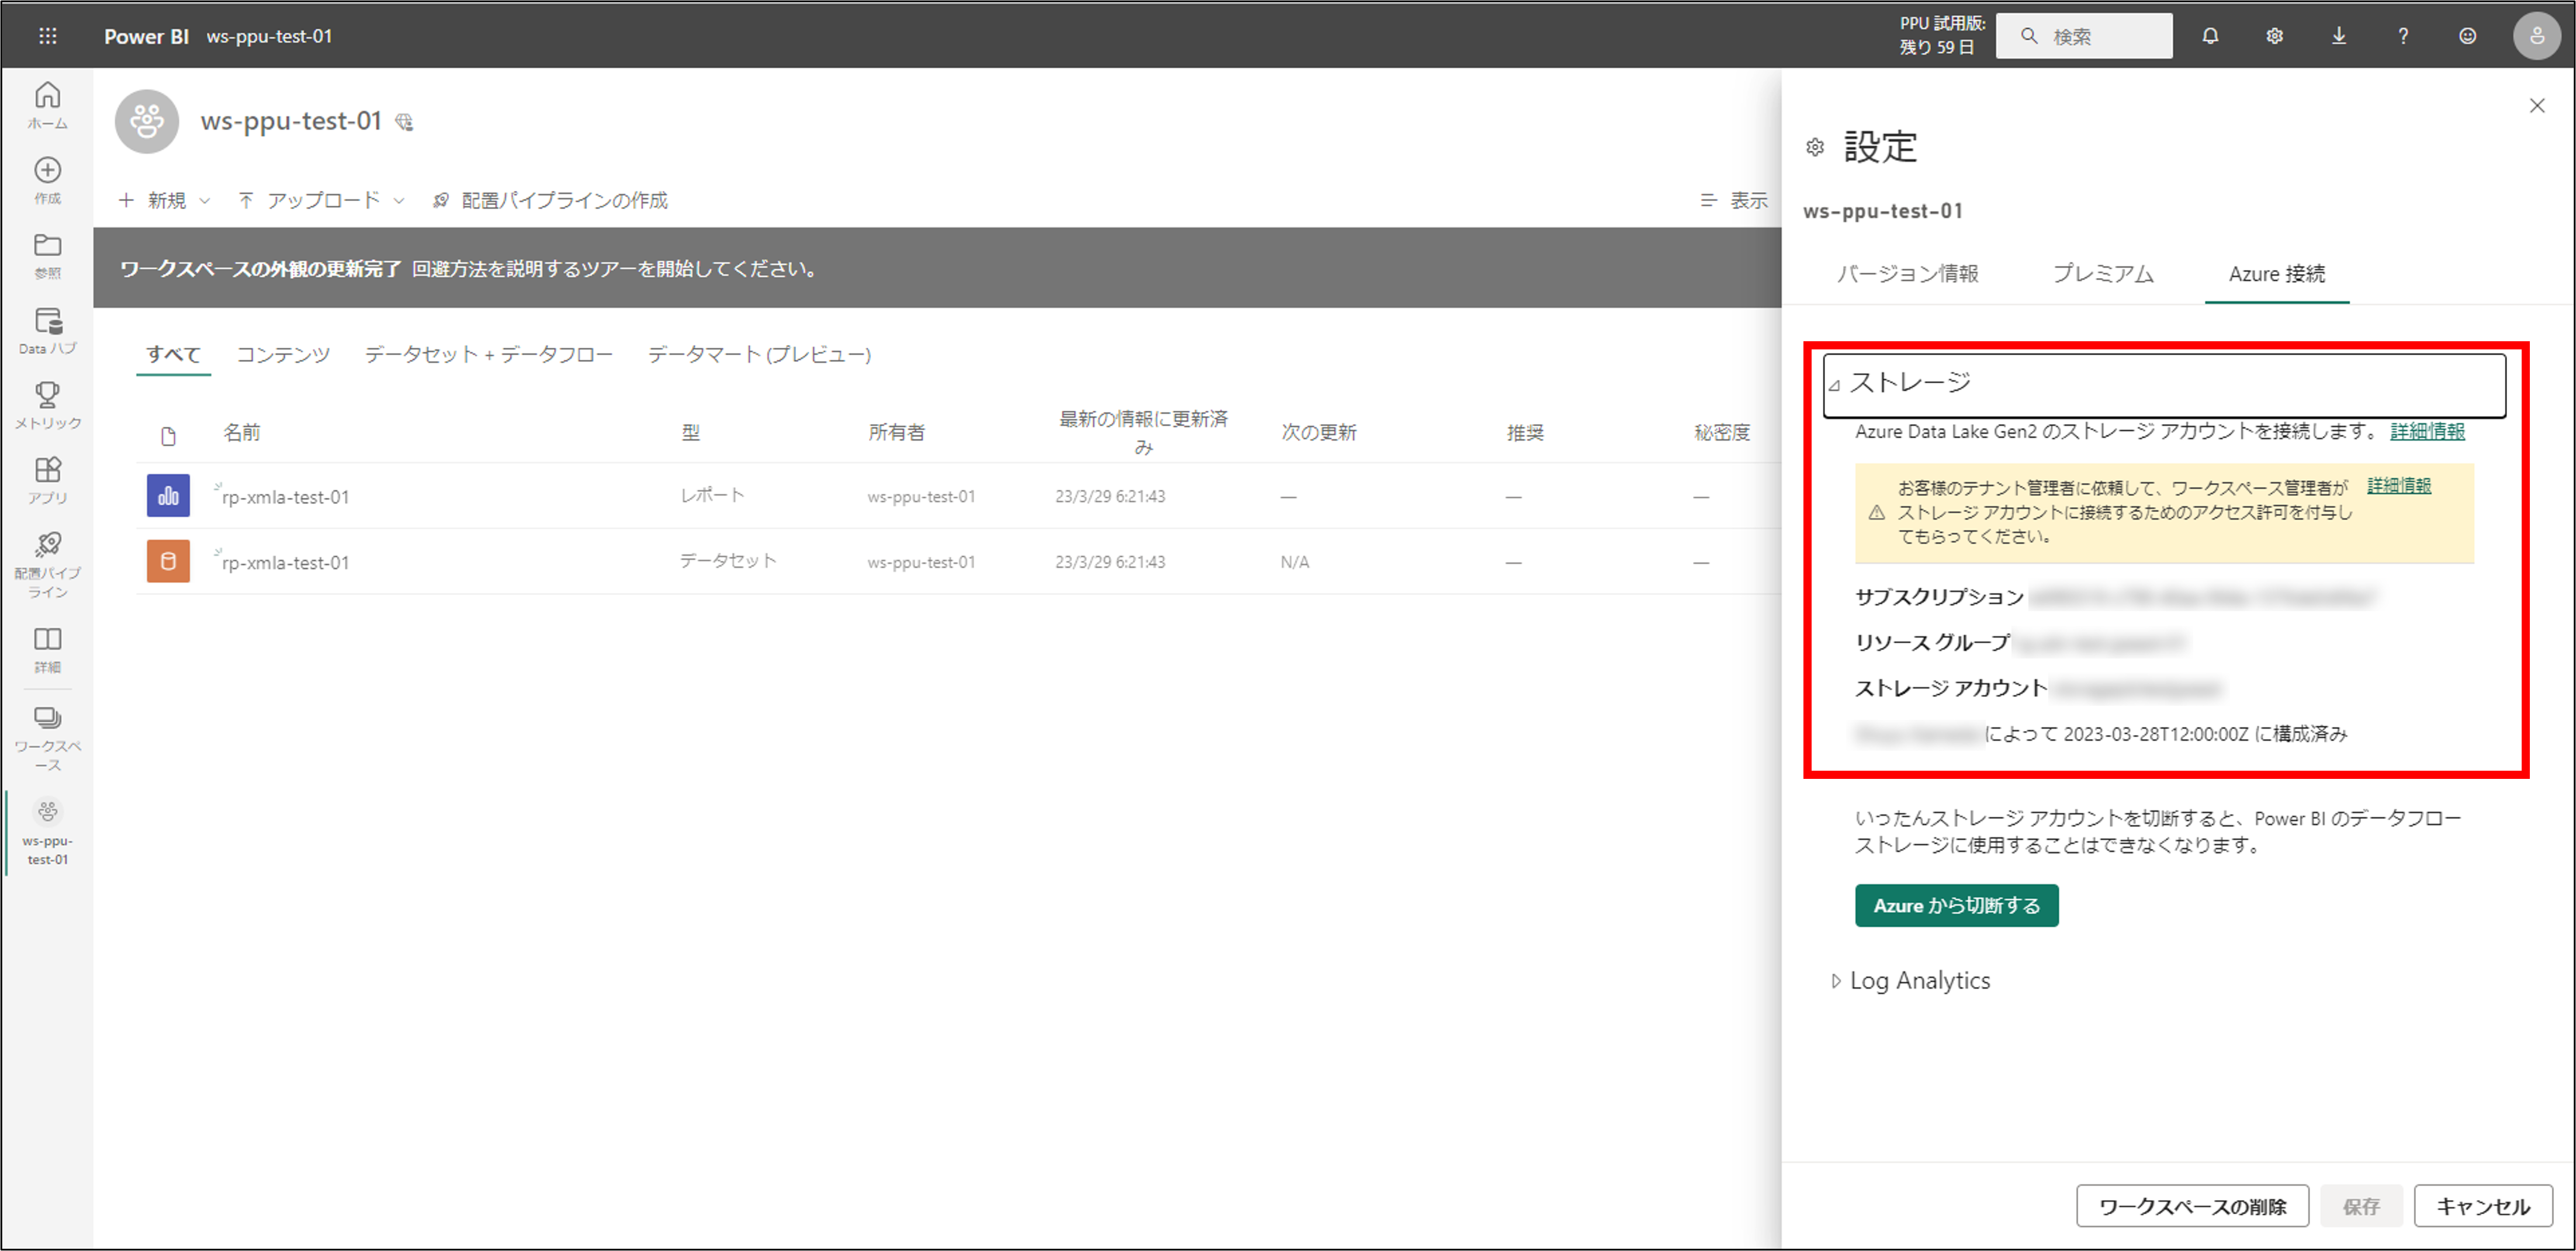Click the file type column header icon
Viewport: 2576px width, 1251px height.
(x=168, y=436)
